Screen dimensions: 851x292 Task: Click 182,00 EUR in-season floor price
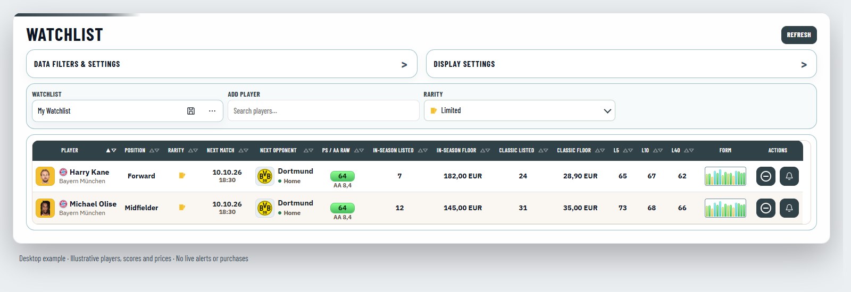coord(463,176)
